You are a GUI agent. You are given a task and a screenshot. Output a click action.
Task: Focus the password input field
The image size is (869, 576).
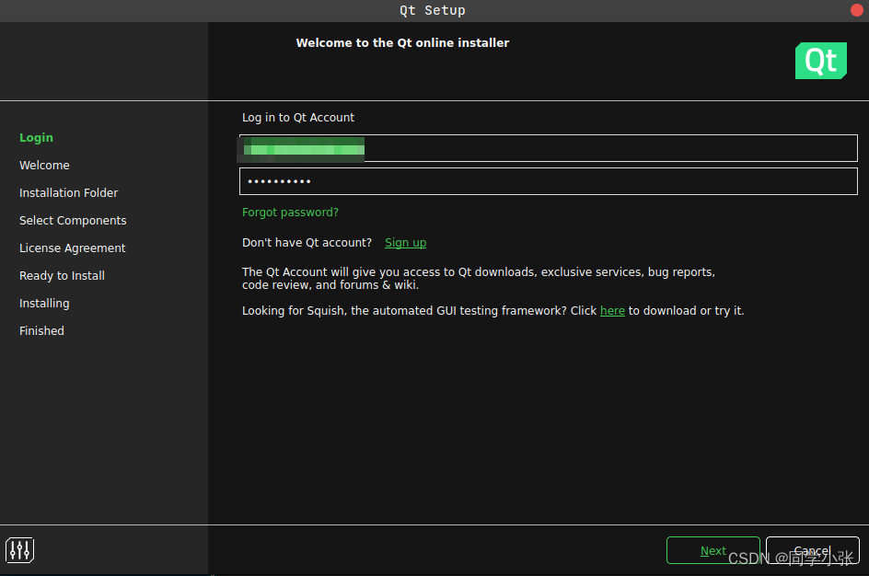(548, 181)
